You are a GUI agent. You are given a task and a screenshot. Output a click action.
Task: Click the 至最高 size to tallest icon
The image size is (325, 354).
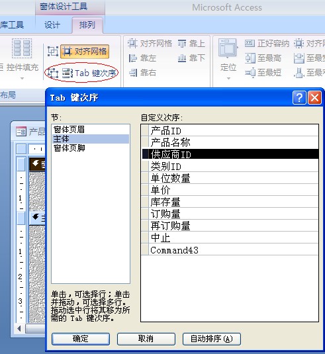(250, 58)
